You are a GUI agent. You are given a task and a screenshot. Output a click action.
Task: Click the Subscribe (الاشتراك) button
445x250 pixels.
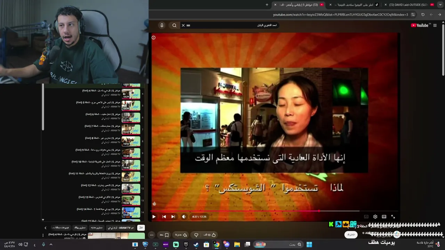[351, 234]
